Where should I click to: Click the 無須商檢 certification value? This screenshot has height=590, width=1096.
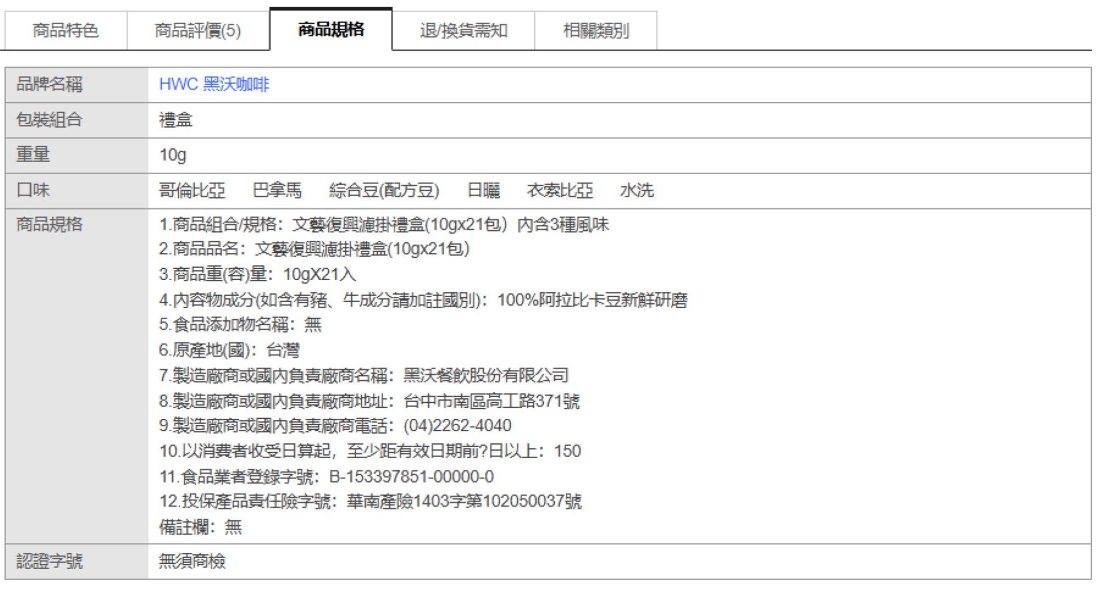[x=192, y=561]
